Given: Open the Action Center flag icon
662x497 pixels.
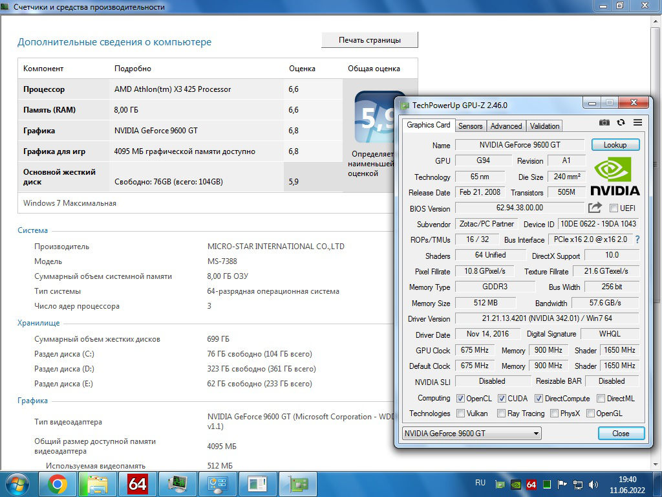Looking at the screenshot, I should point(562,485).
